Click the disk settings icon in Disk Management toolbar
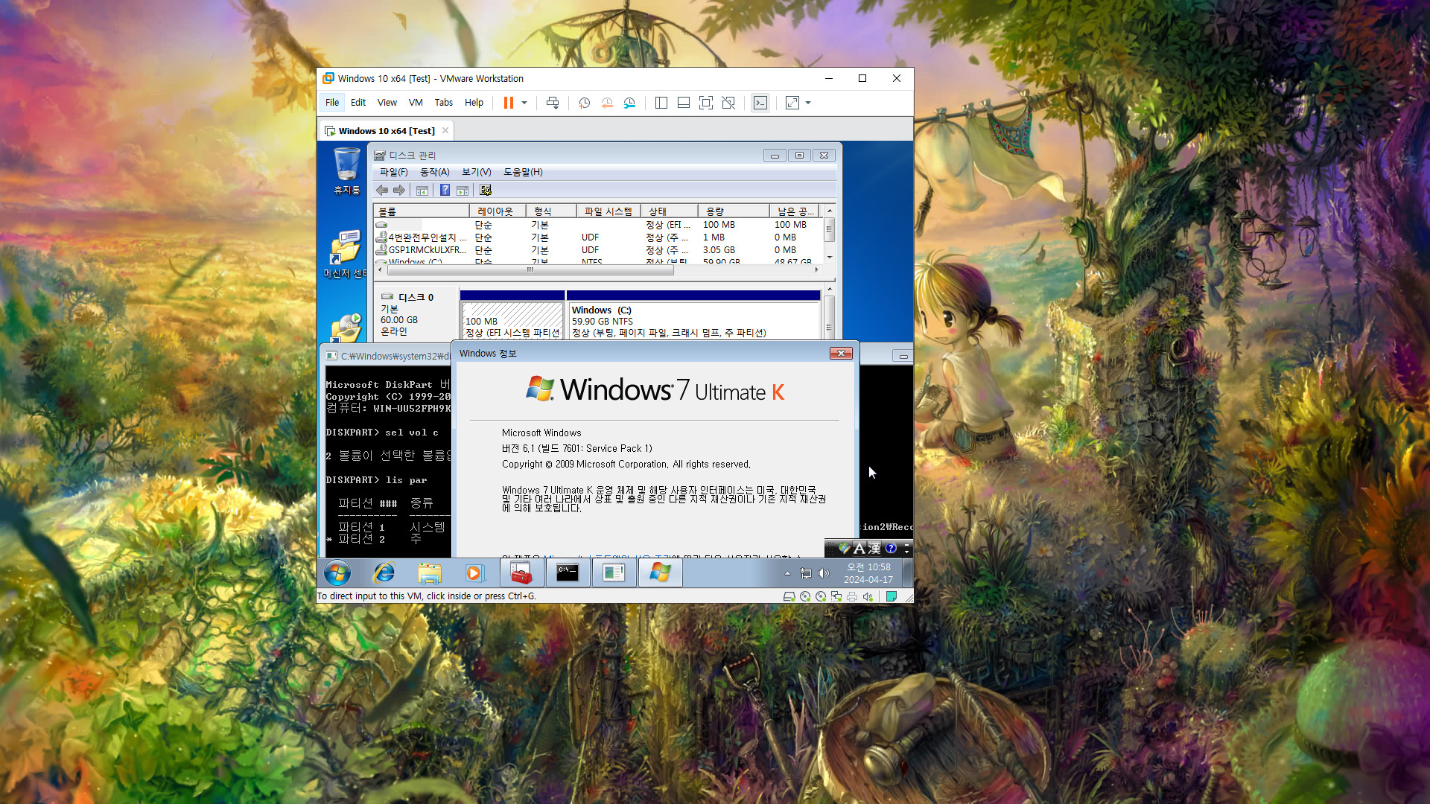1430x804 pixels. (486, 191)
